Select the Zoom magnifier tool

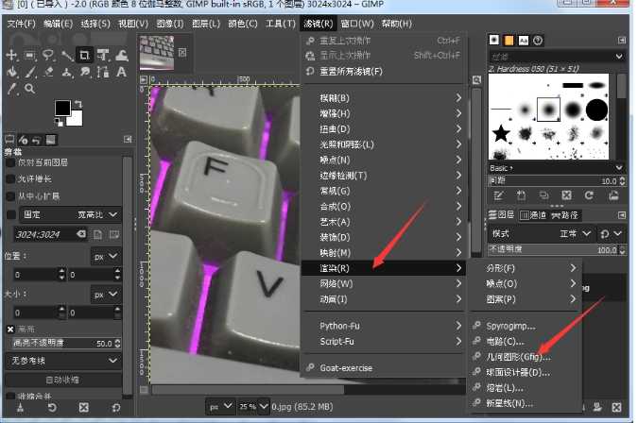29,89
